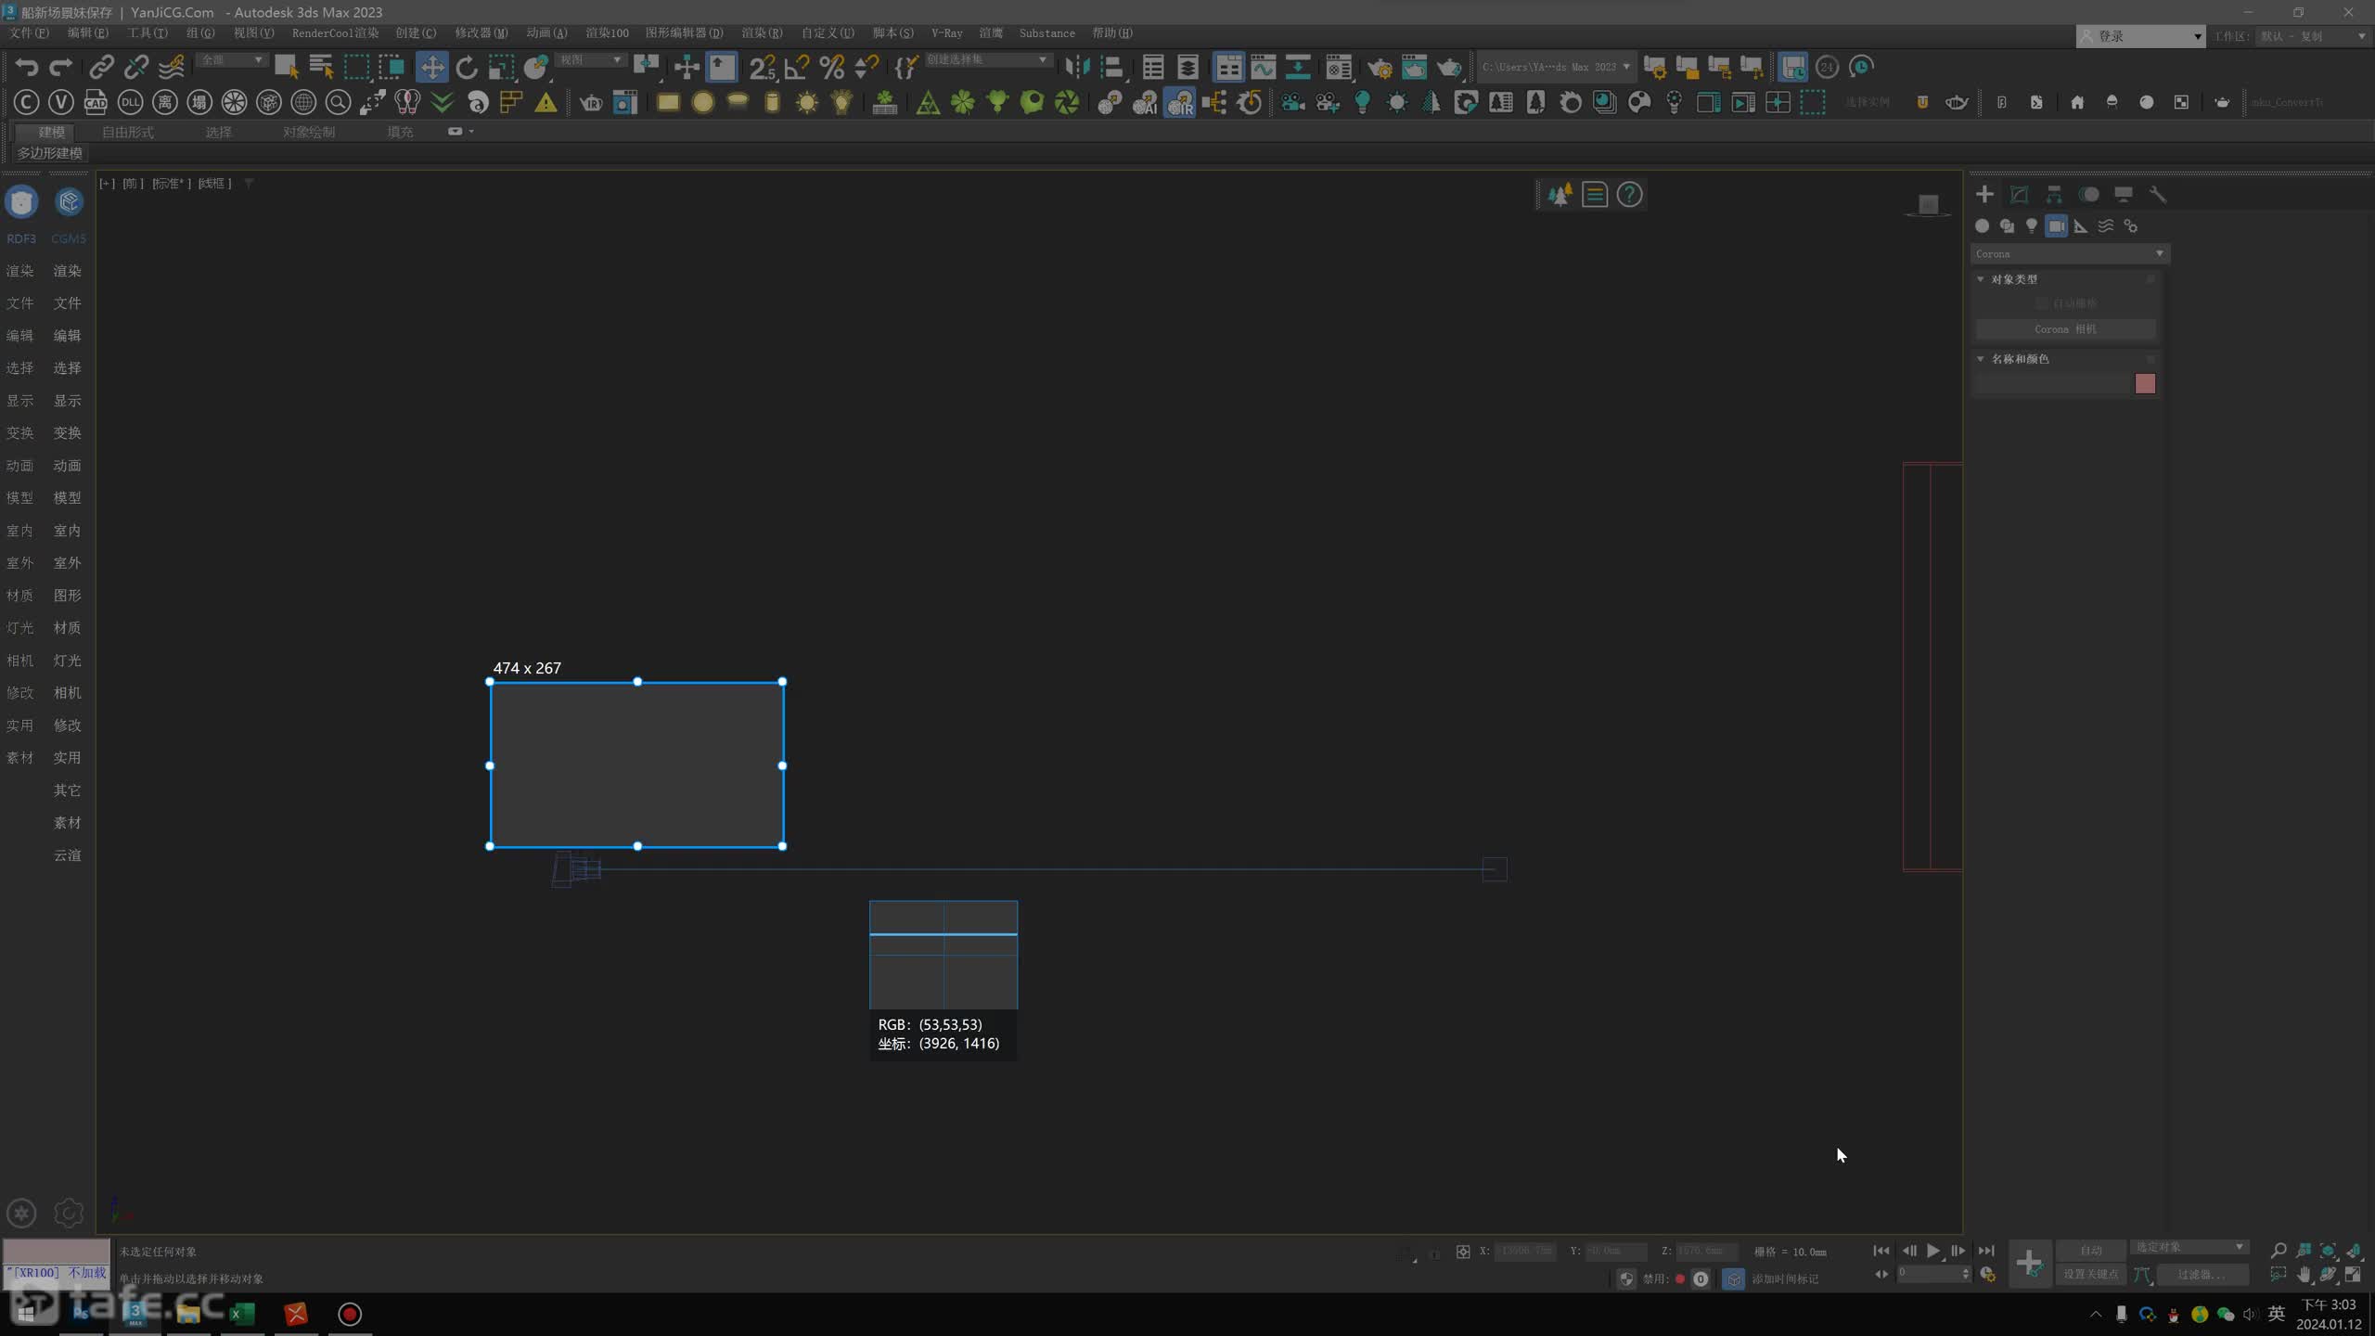The image size is (2375, 1336).
Task: Activate the Select and Move tool
Action: 431,67
